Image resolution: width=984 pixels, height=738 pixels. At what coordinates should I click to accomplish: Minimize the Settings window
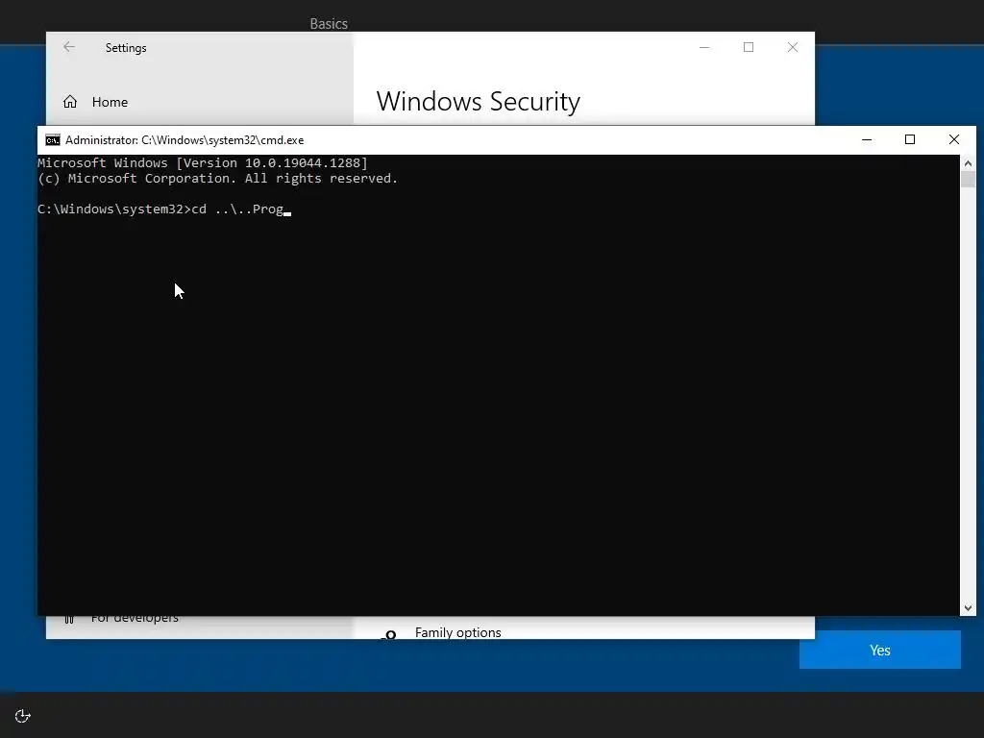704,47
